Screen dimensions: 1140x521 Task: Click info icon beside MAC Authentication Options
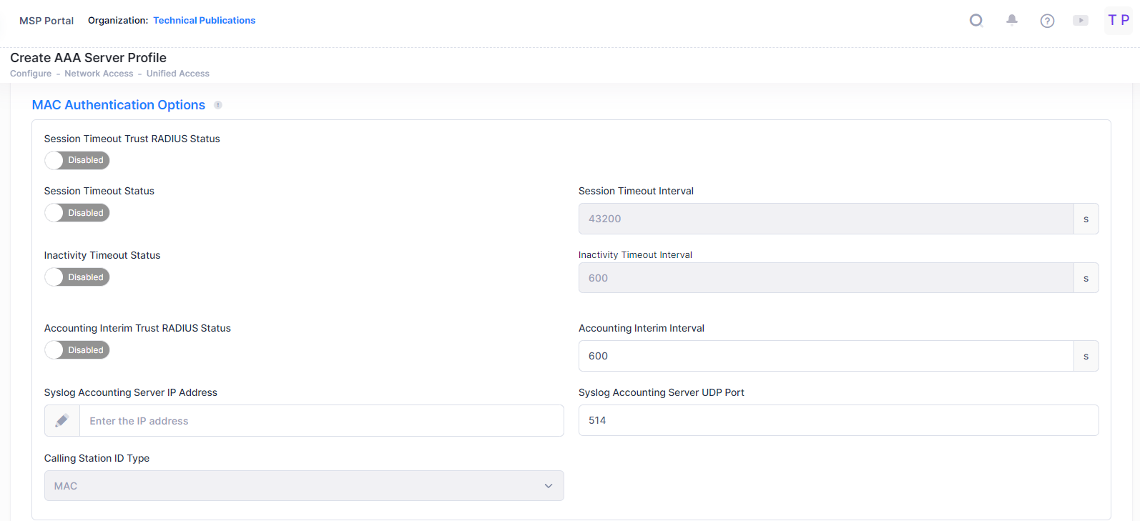coord(218,105)
